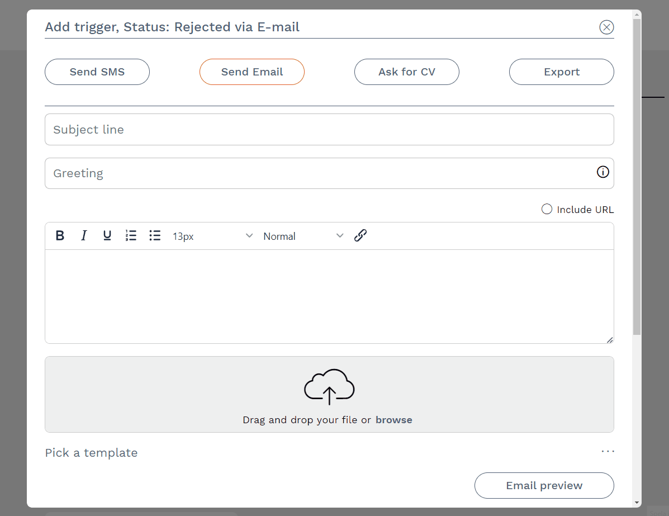The image size is (669, 516).
Task: Close the Add trigger dialog
Action: pos(606,27)
